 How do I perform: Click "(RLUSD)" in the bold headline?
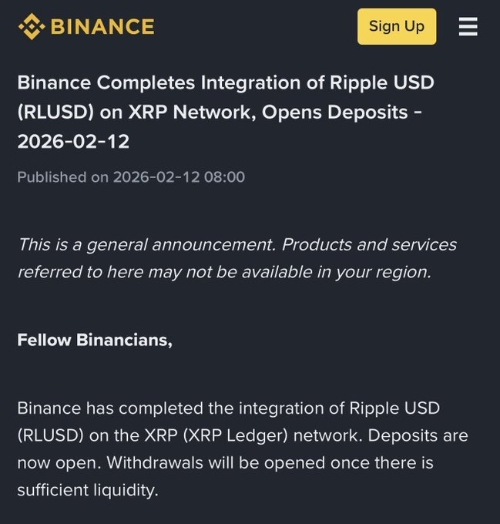[55, 112]
